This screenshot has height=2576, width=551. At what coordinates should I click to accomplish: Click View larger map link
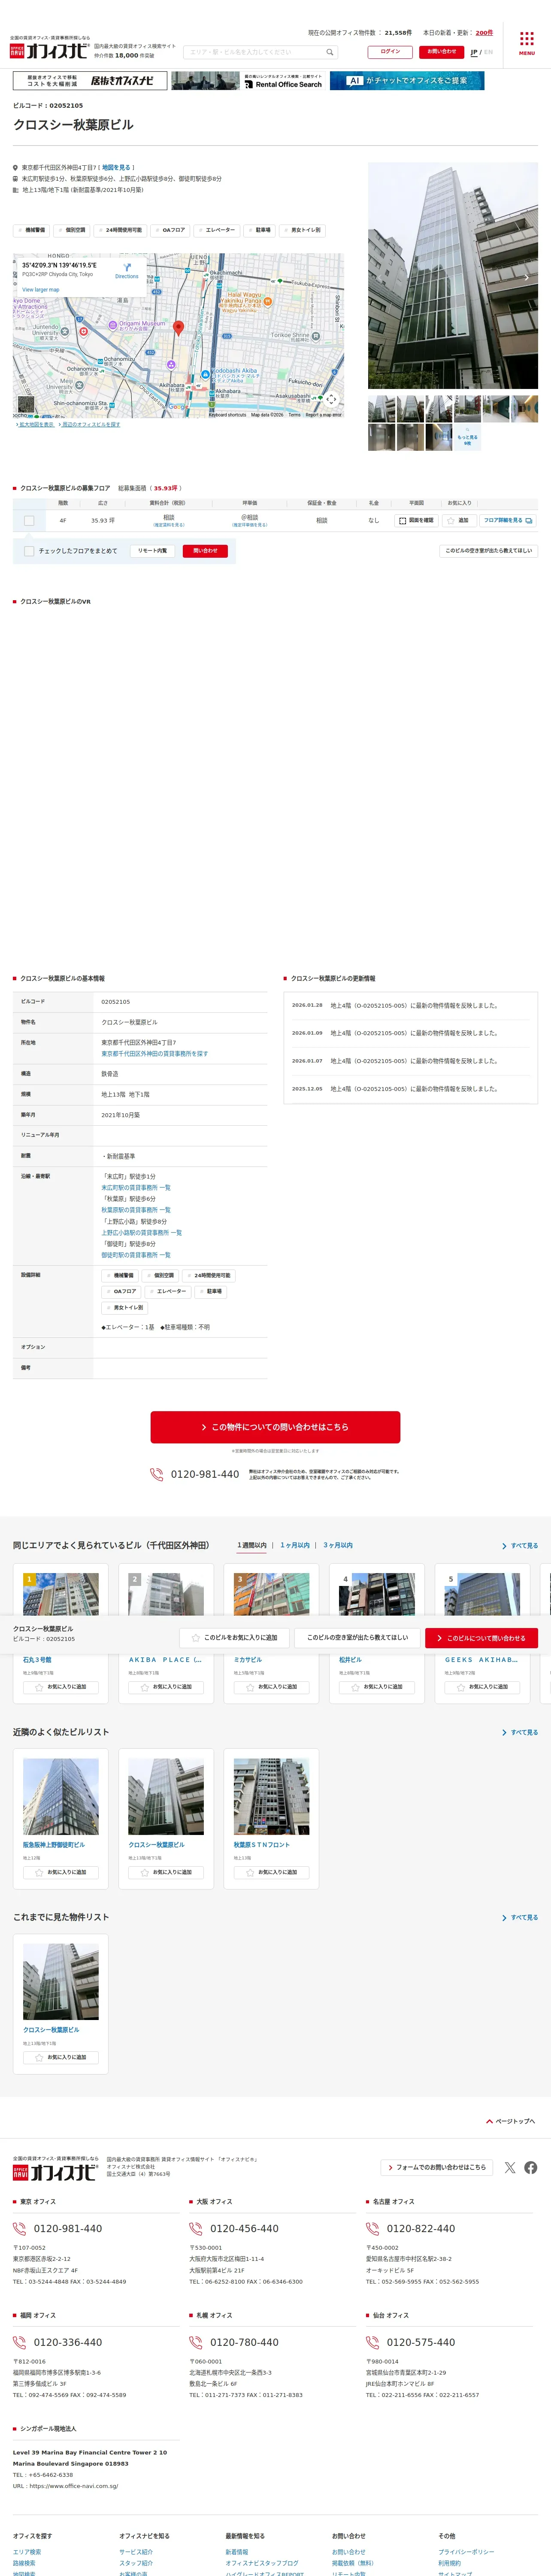41,290
